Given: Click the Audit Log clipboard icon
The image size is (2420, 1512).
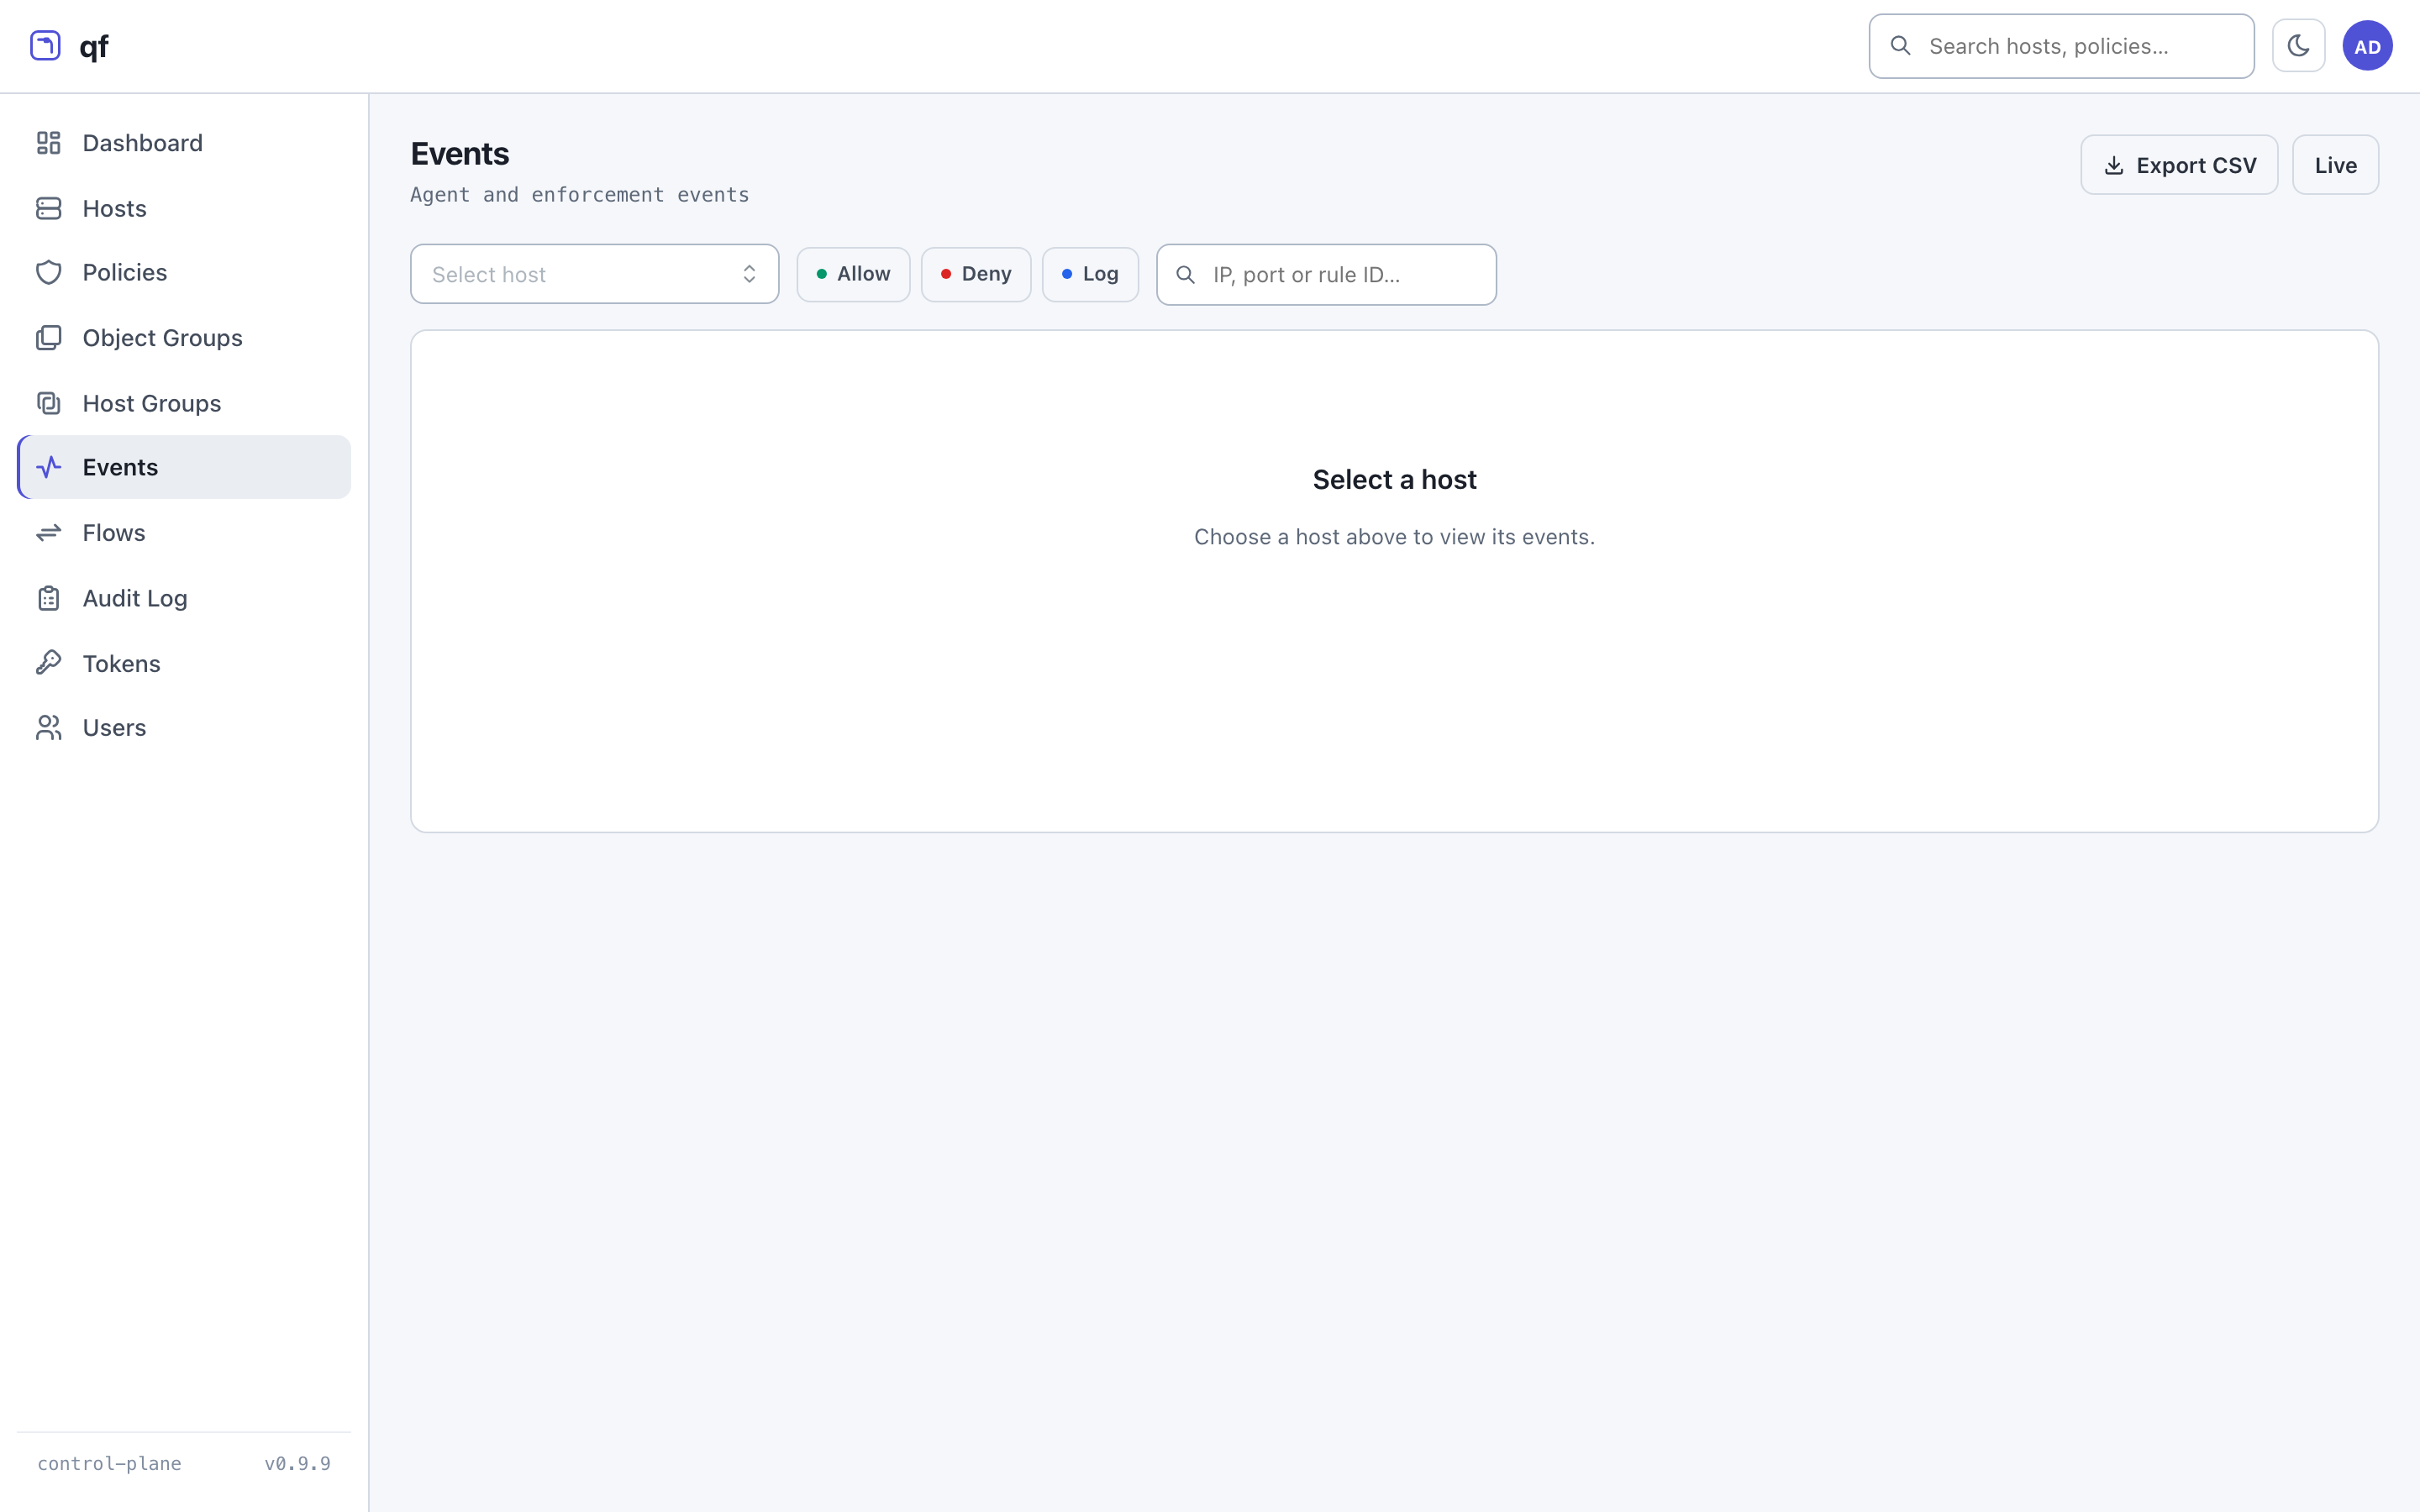Looking at the screenshot, I should pyautogui.click(x=49, y=598).
